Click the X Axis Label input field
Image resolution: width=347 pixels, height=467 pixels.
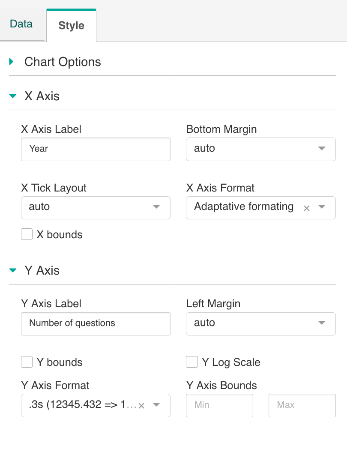click(96, 149)
